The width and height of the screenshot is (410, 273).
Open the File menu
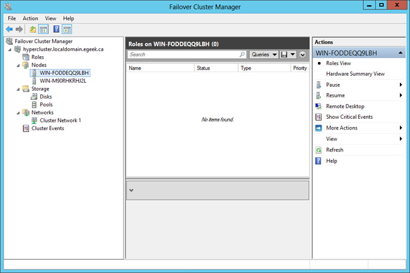pos(12,18)
